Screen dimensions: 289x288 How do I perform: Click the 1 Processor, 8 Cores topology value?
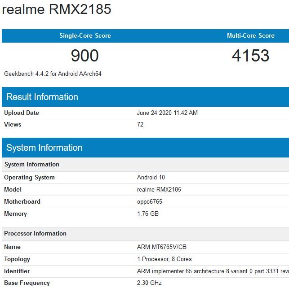(164, 259)
